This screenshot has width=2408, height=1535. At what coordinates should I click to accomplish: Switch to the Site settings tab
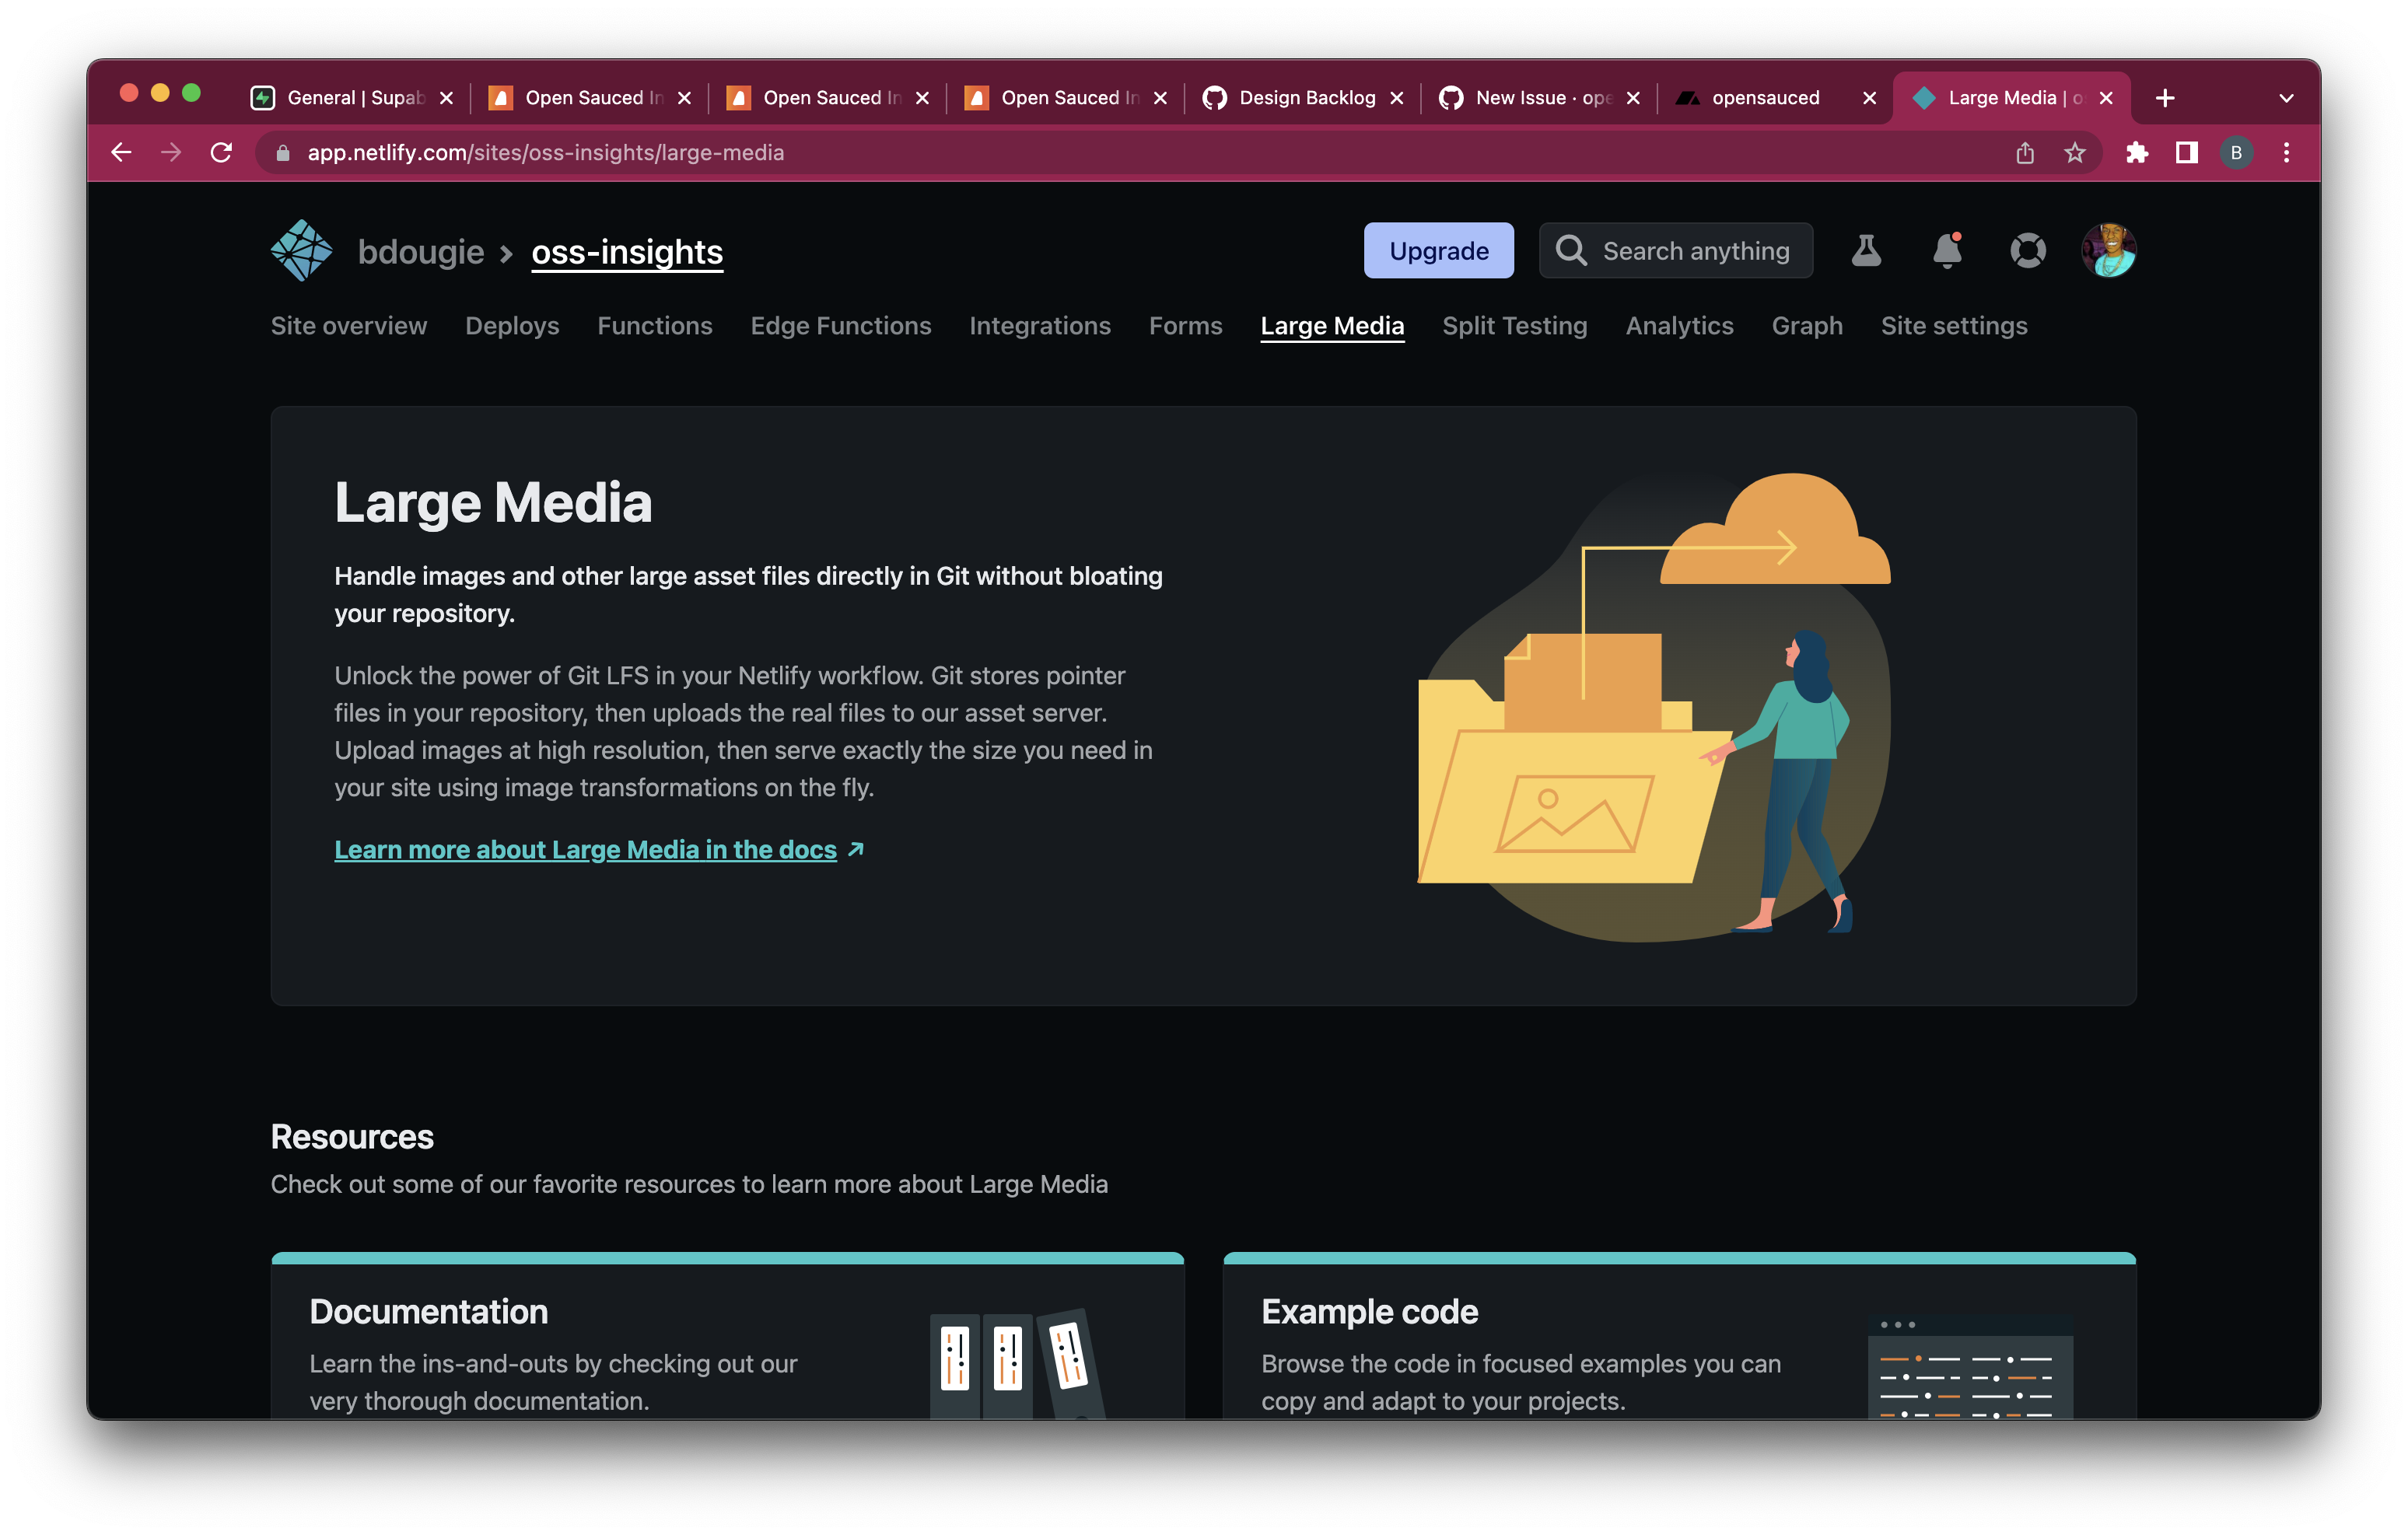click(x=1954, y=326)
